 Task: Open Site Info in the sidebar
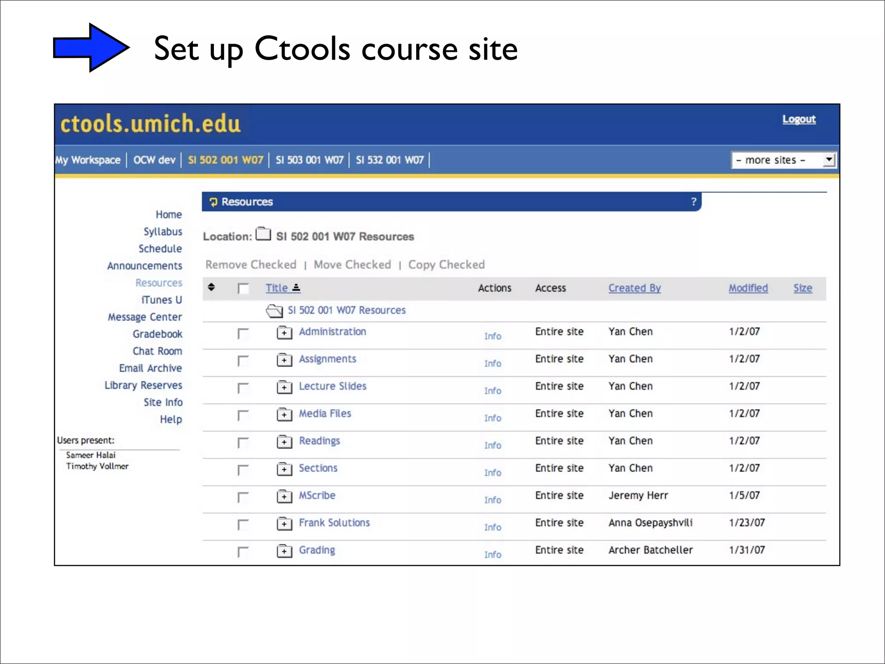coord(163,402)
